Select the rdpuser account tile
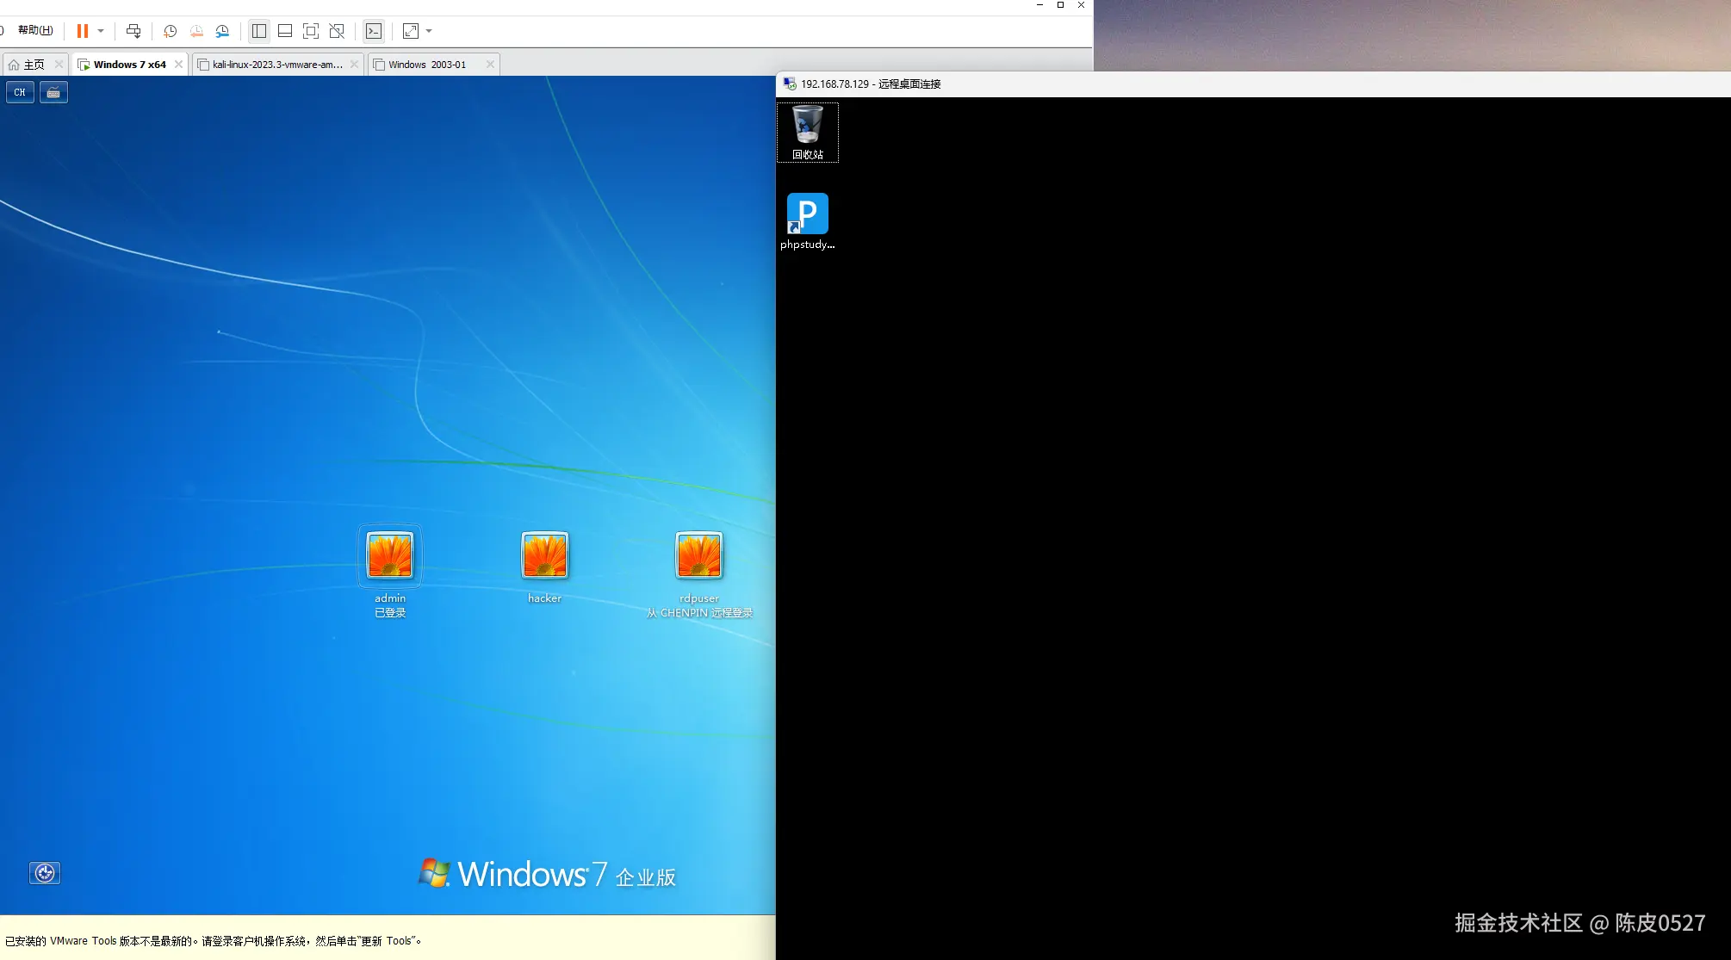The height and width of the screenshot is (960, 1731). point(698,556)
